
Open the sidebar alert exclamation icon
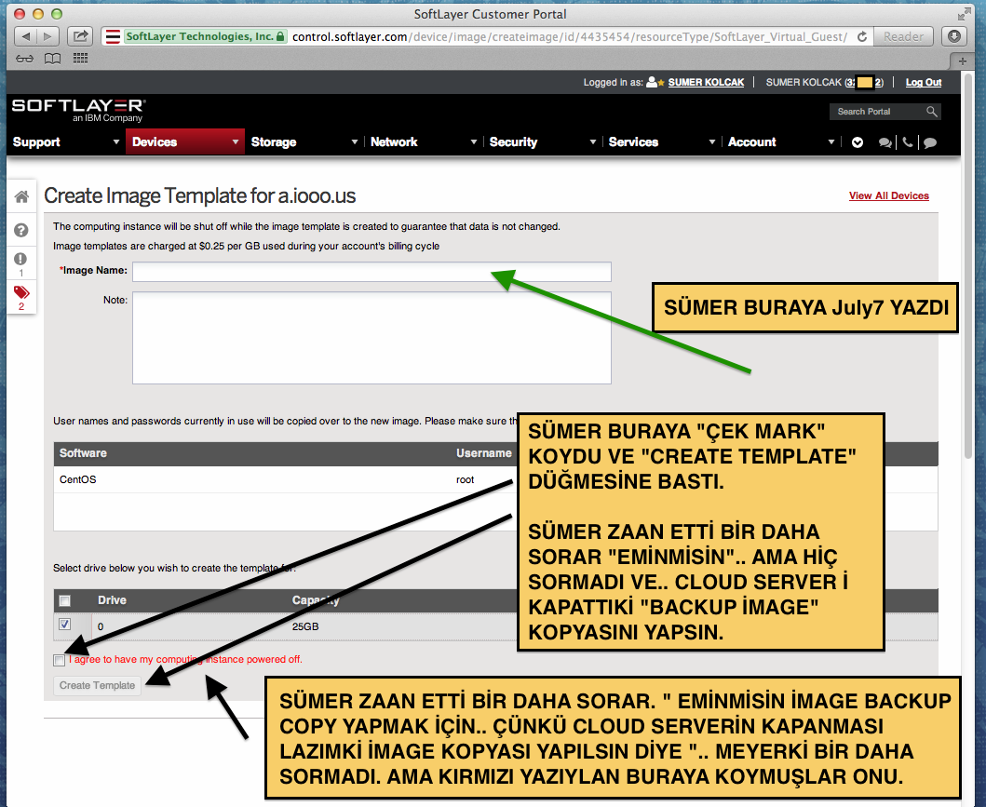click(x=20, y=259)
